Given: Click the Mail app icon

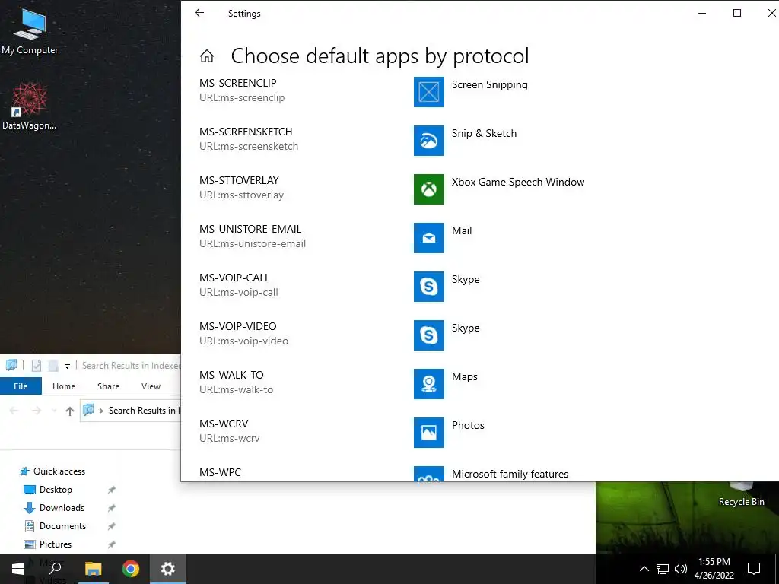Looking at the screenshot, I should point(429,238).
